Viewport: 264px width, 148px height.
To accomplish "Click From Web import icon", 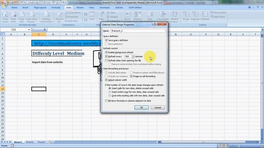I will (13, 17).
